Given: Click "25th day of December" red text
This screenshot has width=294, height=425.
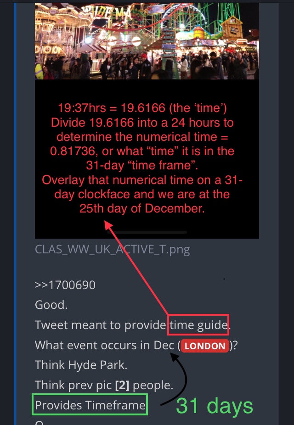Looking at the screenshot, I should point(142,208).
